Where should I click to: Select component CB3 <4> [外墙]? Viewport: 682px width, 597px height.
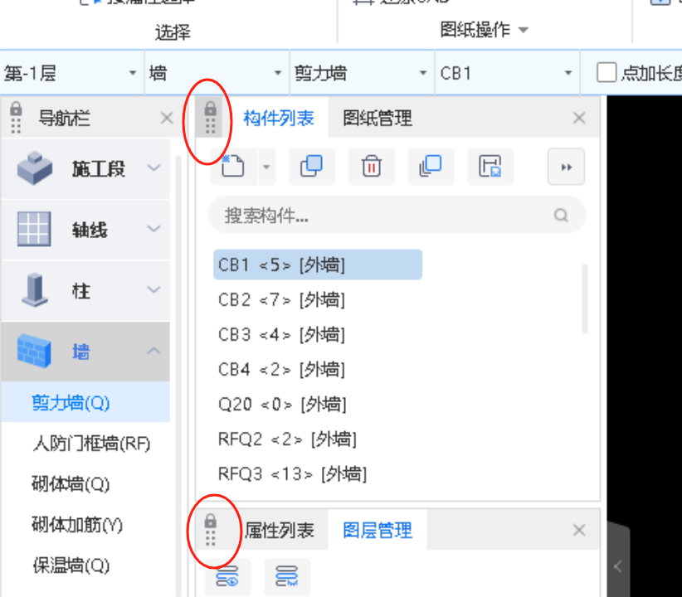pos(281,335)
